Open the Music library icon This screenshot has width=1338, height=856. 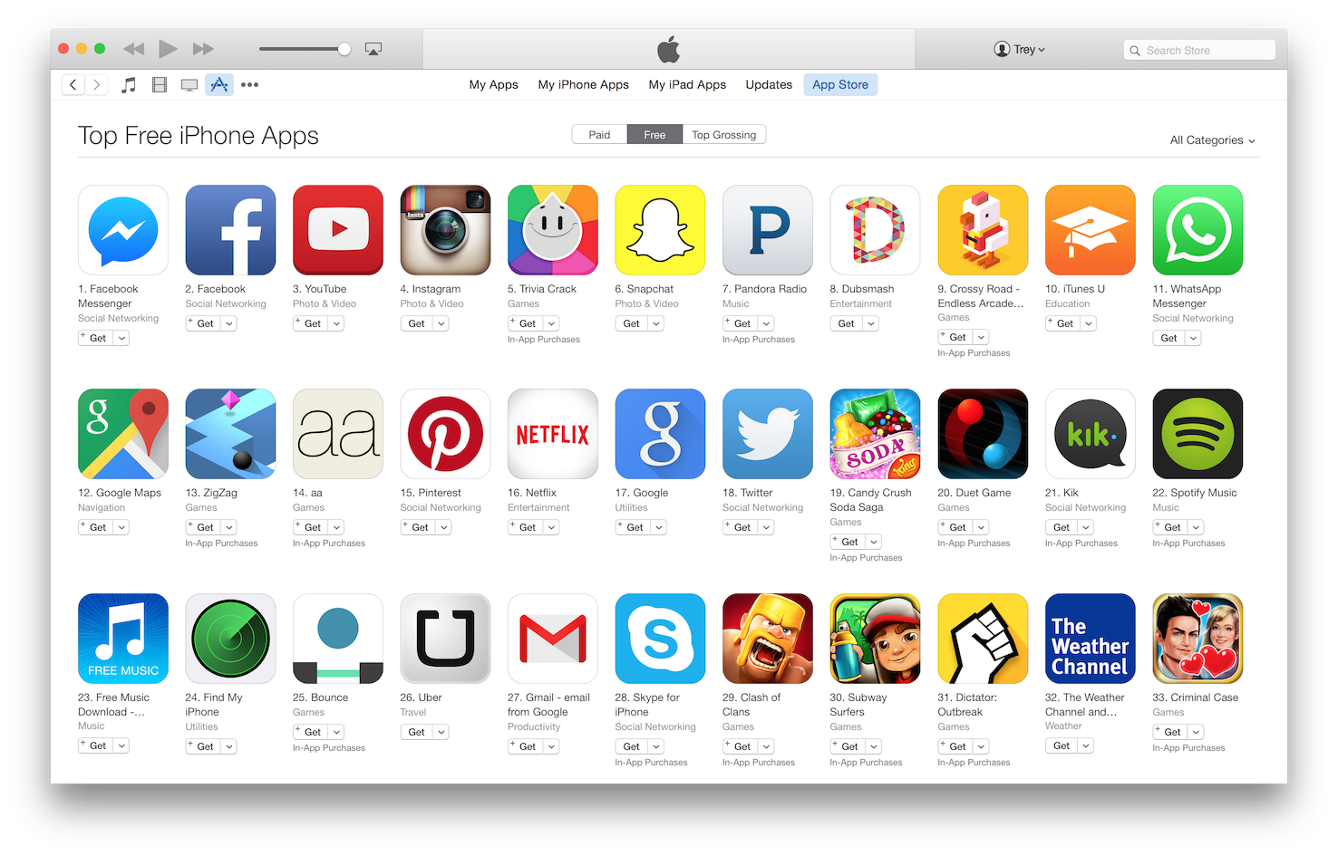tap(129, 85)
